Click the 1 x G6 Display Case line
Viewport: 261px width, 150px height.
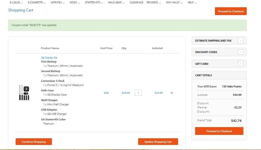(x=55, y=95)
